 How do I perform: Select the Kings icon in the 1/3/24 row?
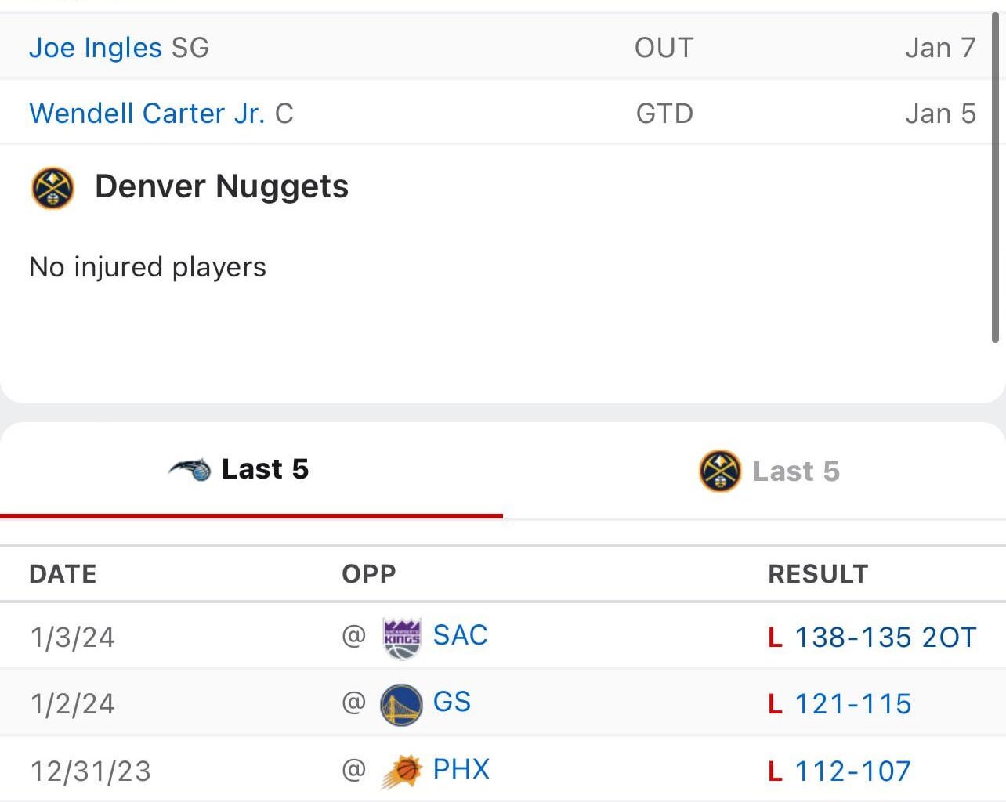(400, 635)
